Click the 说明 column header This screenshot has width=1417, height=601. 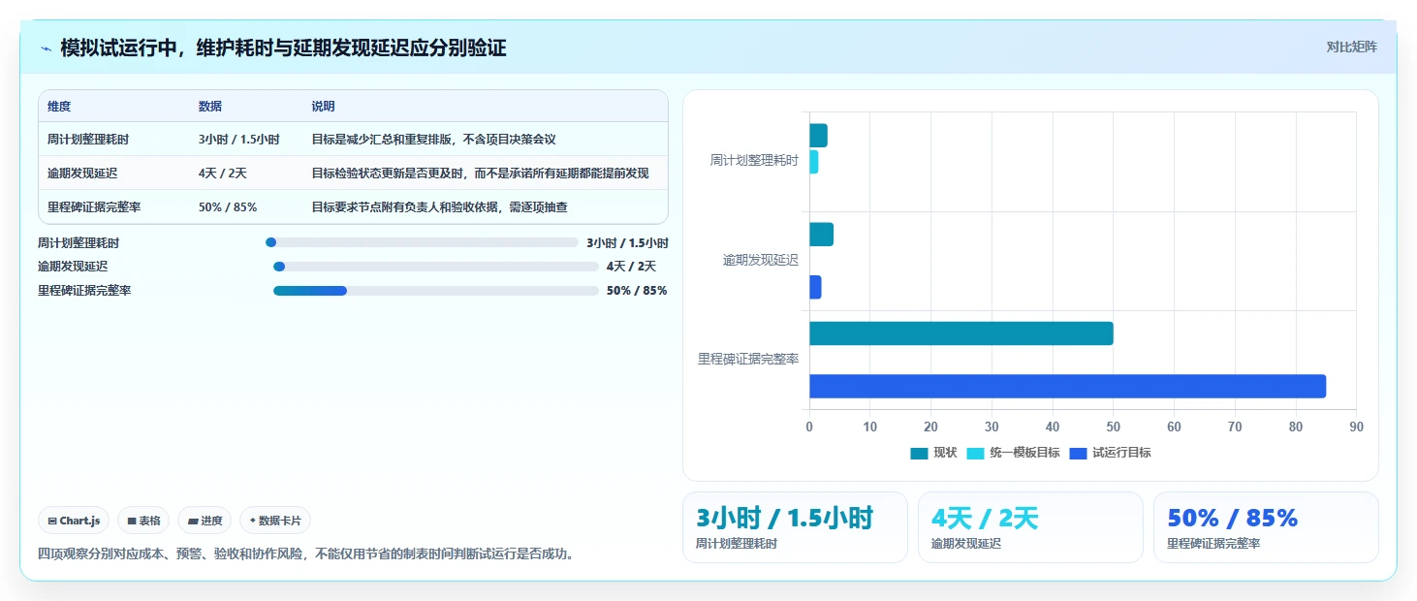click(x=323, y=107)
